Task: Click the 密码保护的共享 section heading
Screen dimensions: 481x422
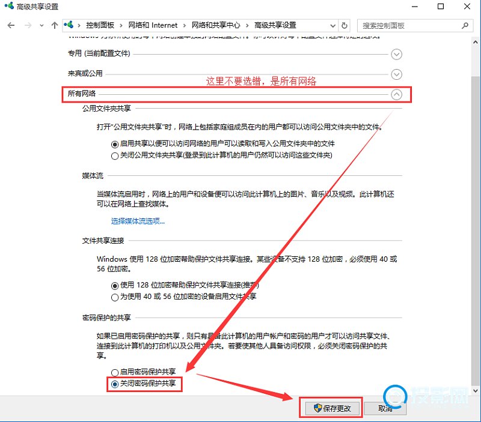Action: click(x=106, y=318)
